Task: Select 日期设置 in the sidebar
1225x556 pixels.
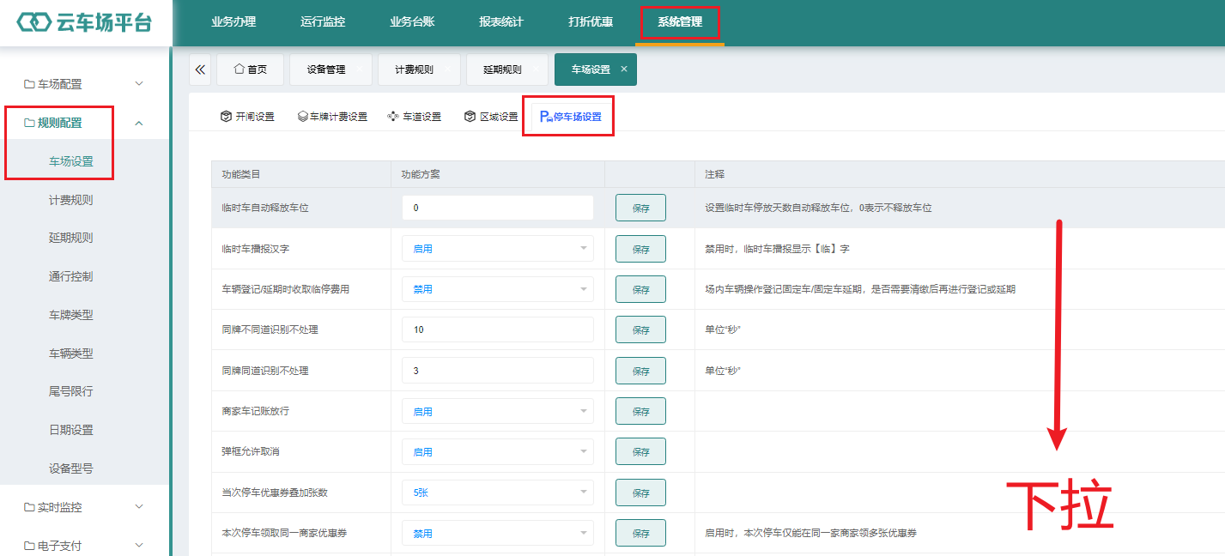Action: (x=71, y=430)
